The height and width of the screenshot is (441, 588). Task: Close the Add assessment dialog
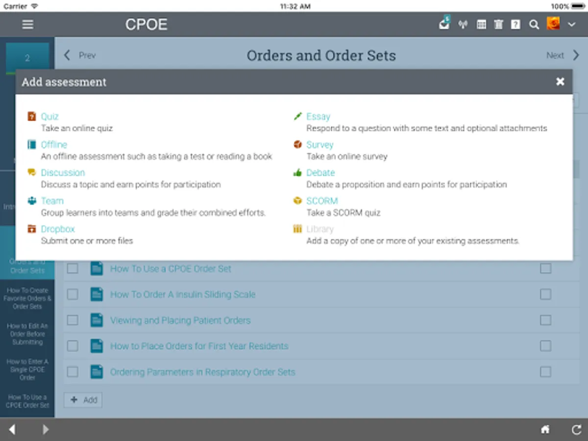pos(560,81)
